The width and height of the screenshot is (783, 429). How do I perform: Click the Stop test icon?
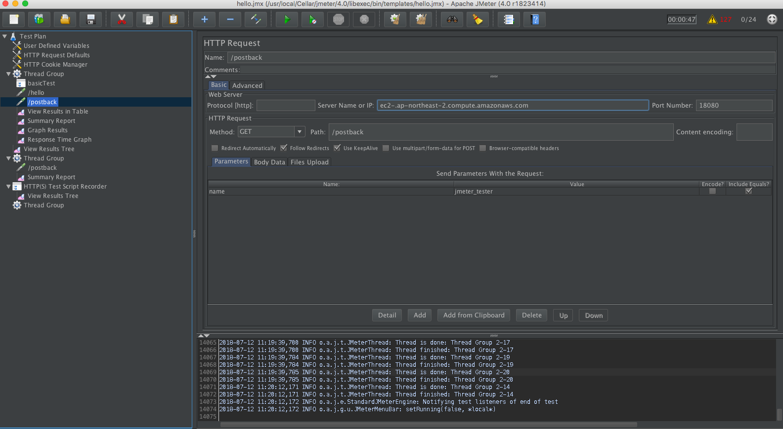[x=338, y=20]
